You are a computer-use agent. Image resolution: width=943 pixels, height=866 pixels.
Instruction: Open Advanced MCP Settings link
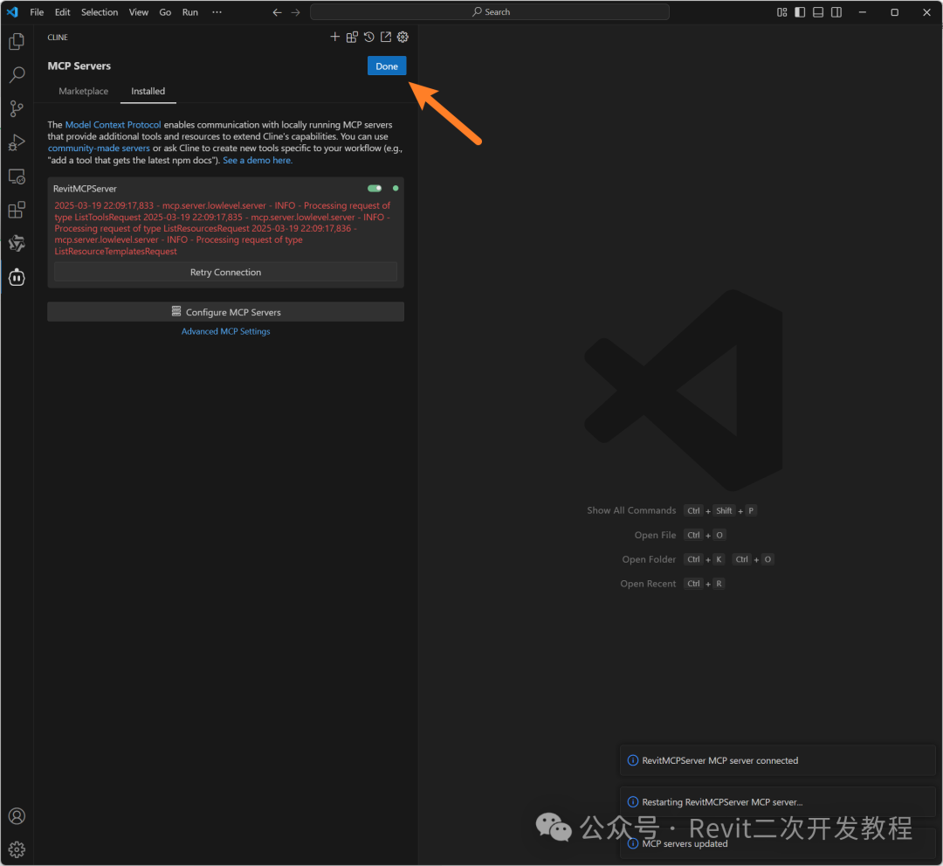225,331
